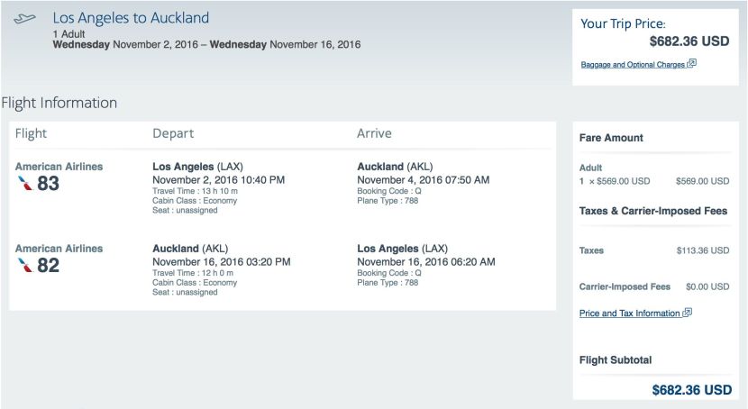748x409 pixels.
Task: Click the American Airlines name for second flight
Action: click(x=59, y=249)
